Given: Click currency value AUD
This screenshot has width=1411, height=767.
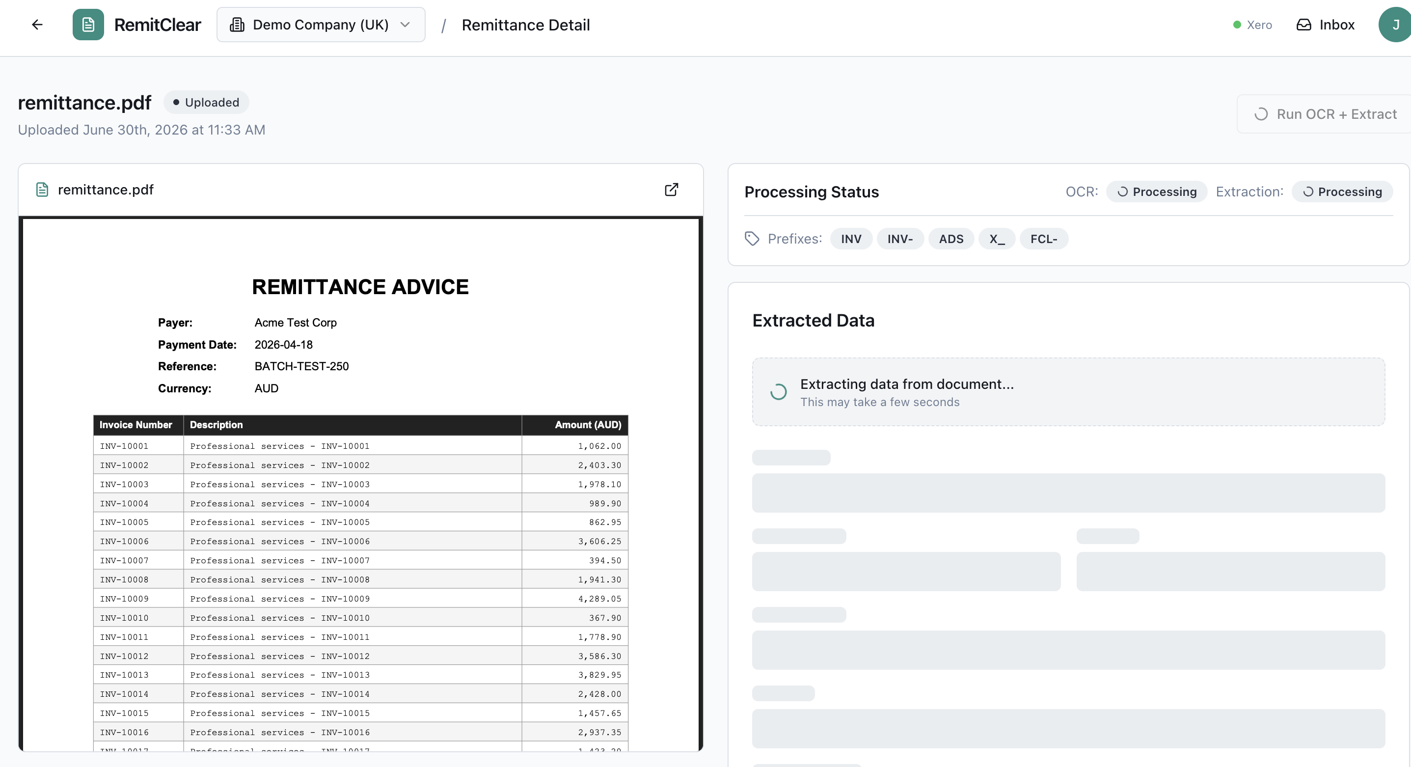Looking at the screenshot, I should point(266,388).
